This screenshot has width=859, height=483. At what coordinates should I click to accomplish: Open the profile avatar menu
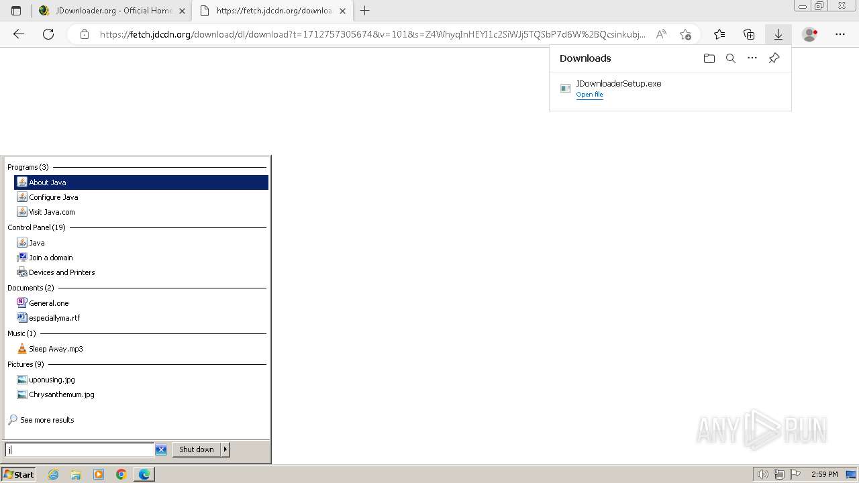[810, 34]
